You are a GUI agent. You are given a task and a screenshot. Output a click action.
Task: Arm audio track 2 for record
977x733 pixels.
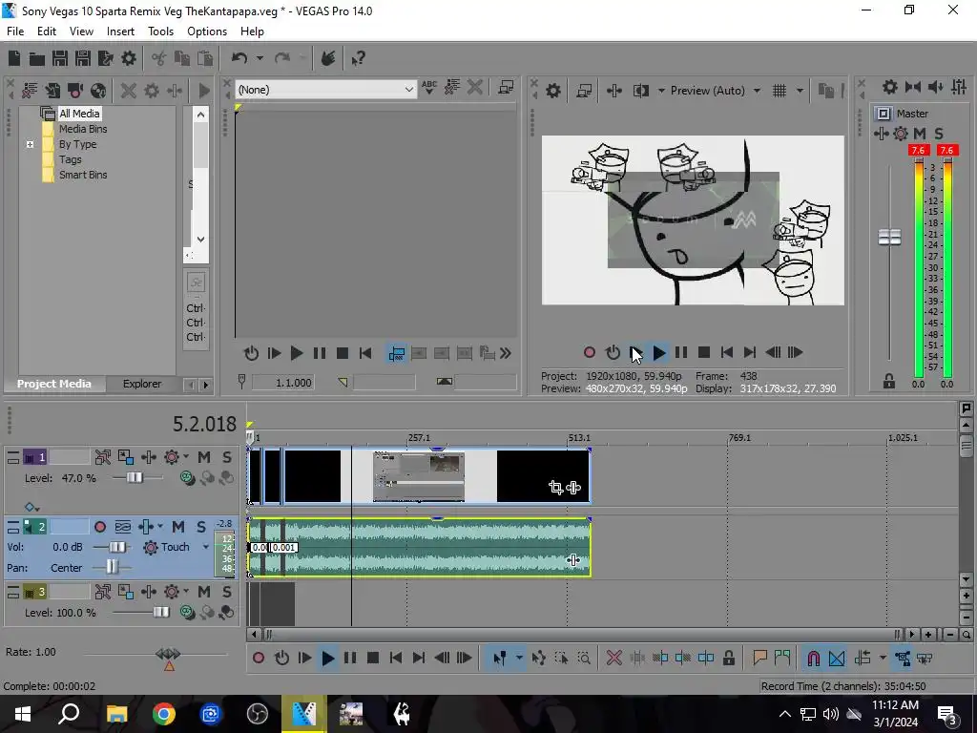pyautogui.click(x=99, y=527)
